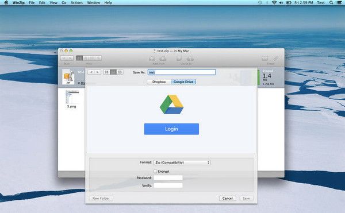Open the Format dropdown Zip (Compatibility)

(x=182, y=162)
